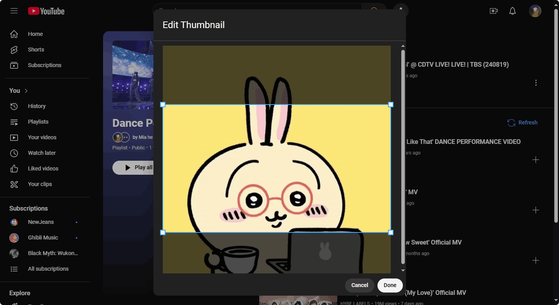Open playlist thumbnail image

point(133,75)
